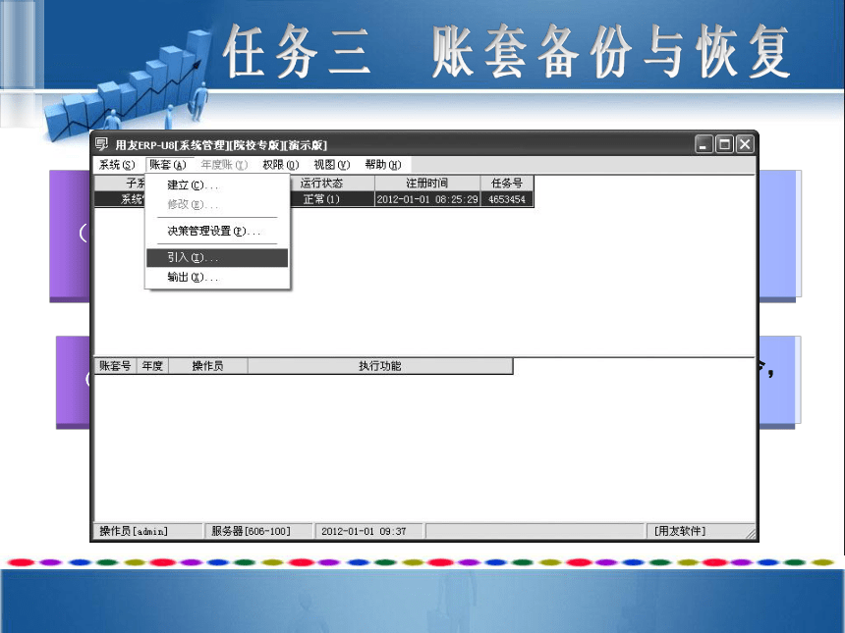Select the 2012-01-01 08:25:29 registration time cell
The width and height of the screenshot is (845, 633).
pos(427,199)
